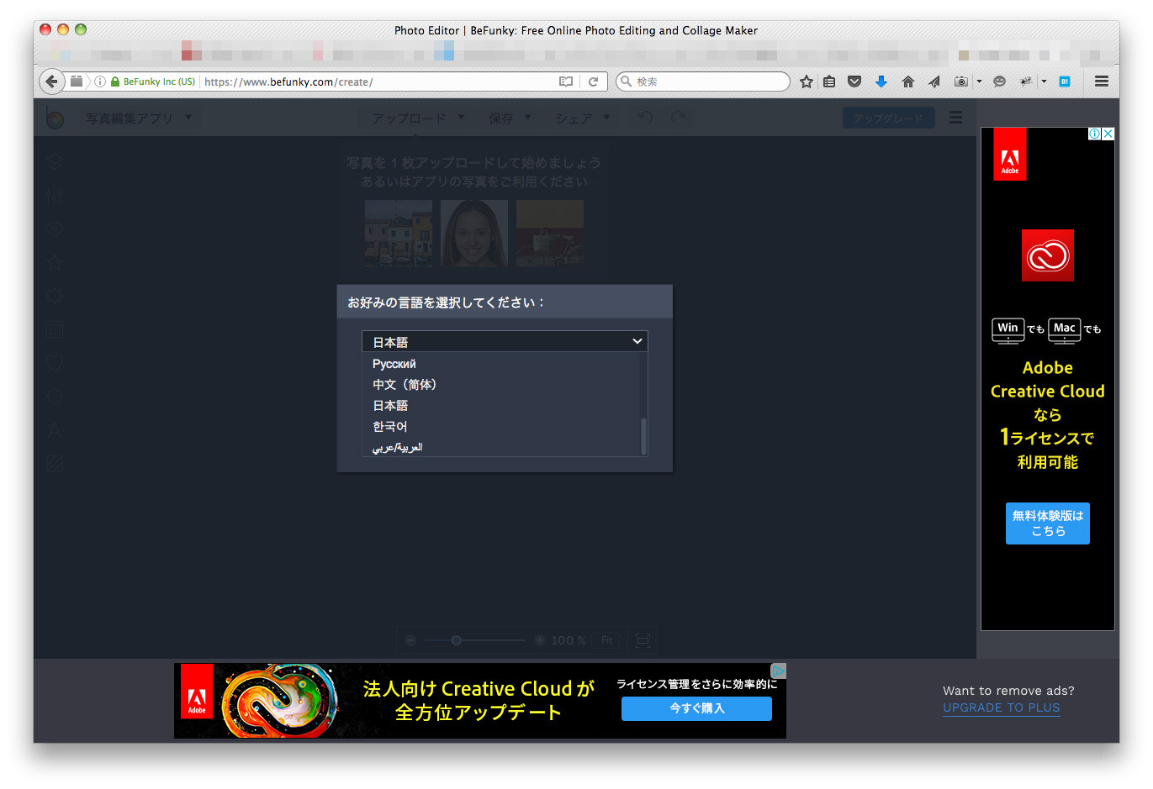This screenshot has height=789, width=1153.
Task: Go to home page via house icon
Action: point(907,82)
